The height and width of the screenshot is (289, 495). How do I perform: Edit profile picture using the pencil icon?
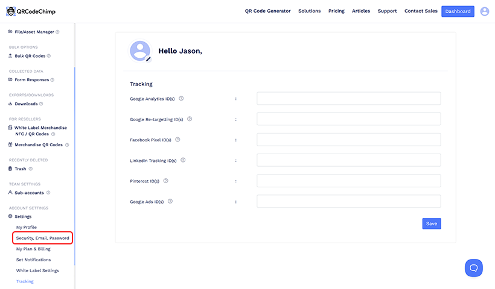[x=148, y=59]
